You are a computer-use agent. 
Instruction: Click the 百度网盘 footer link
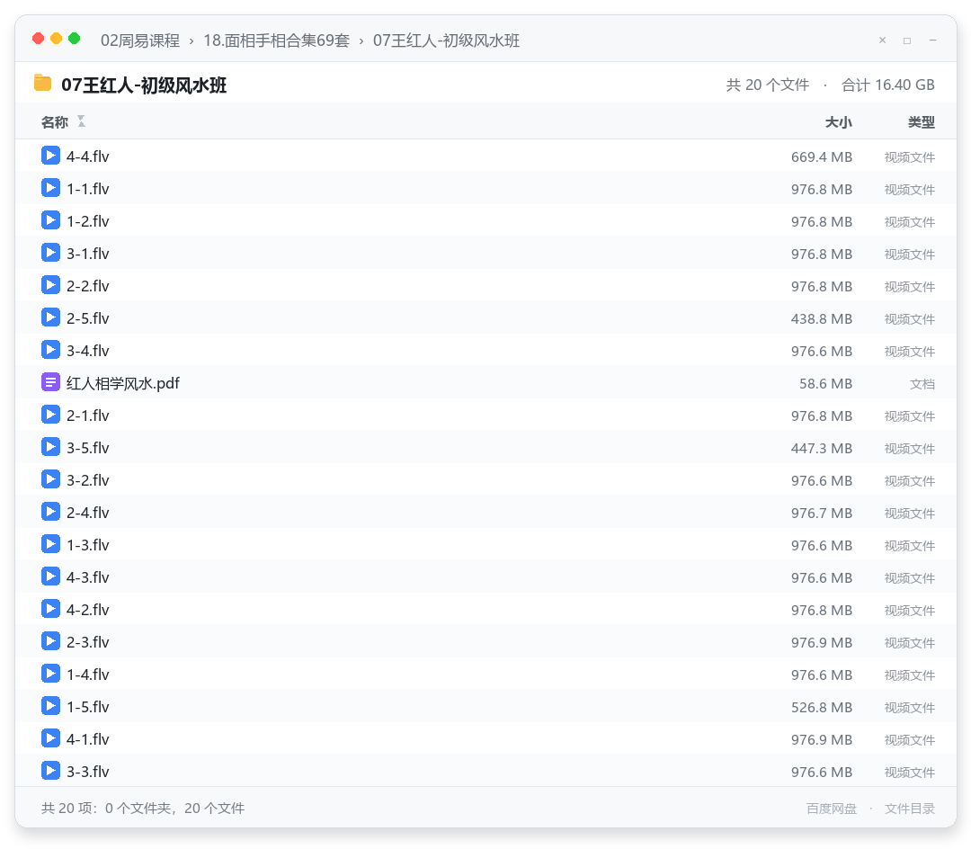click(832, 809)
